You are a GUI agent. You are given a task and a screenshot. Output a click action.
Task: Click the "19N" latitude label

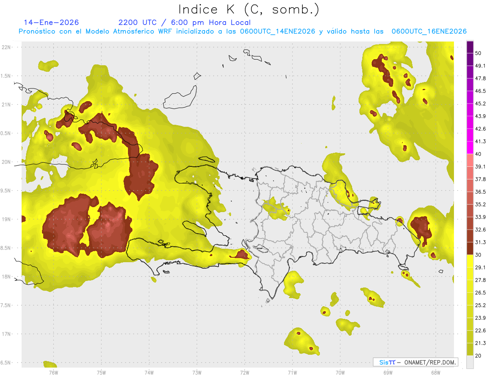click(7, 219)
